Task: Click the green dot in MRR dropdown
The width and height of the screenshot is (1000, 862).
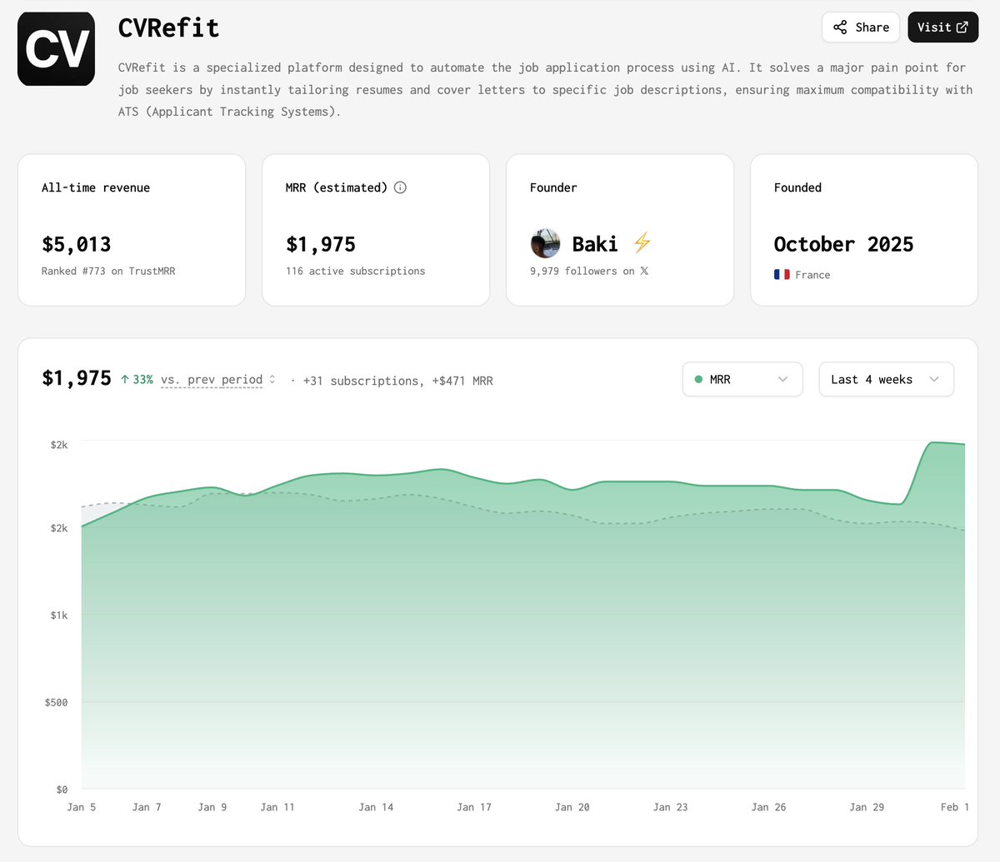Action: click(698, 380)
